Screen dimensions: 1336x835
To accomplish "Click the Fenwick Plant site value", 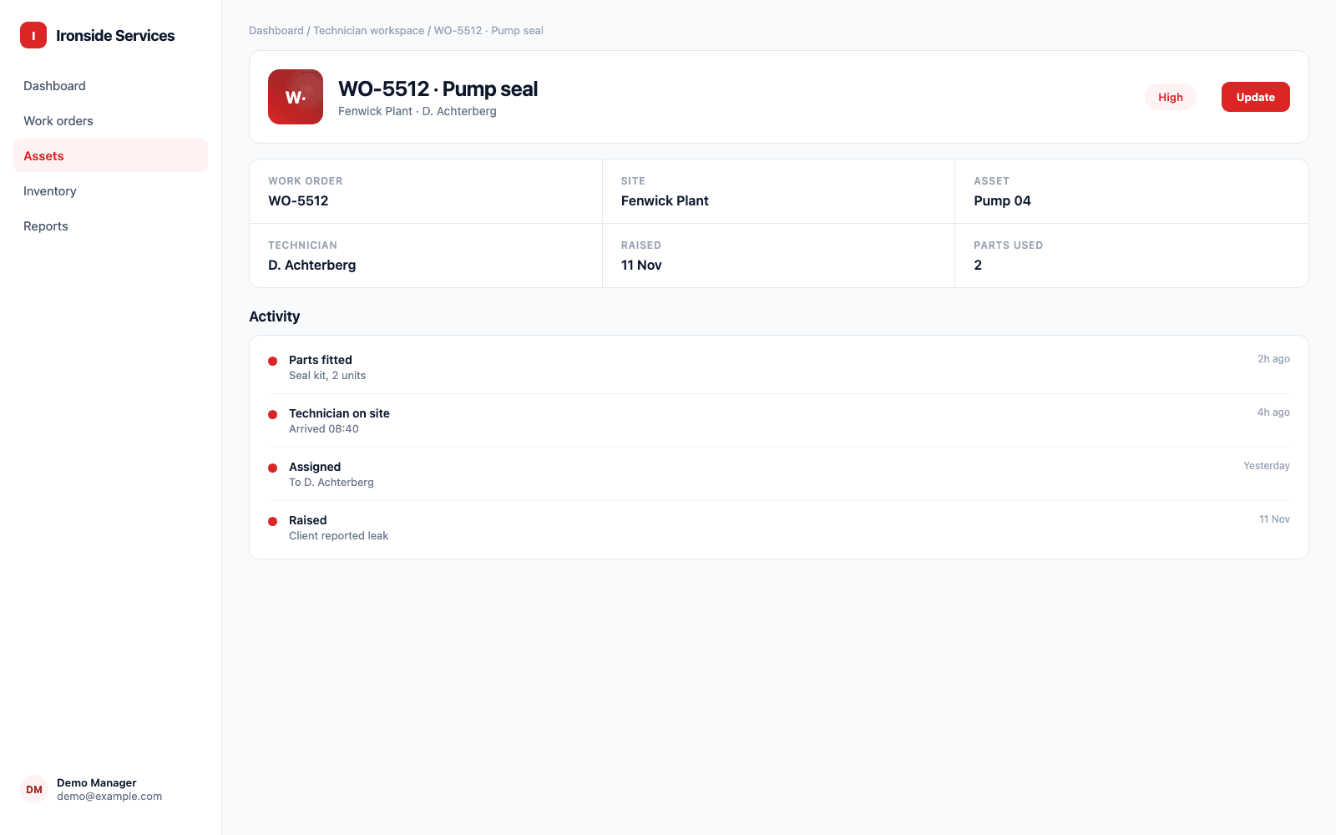I will pos(665,200).
